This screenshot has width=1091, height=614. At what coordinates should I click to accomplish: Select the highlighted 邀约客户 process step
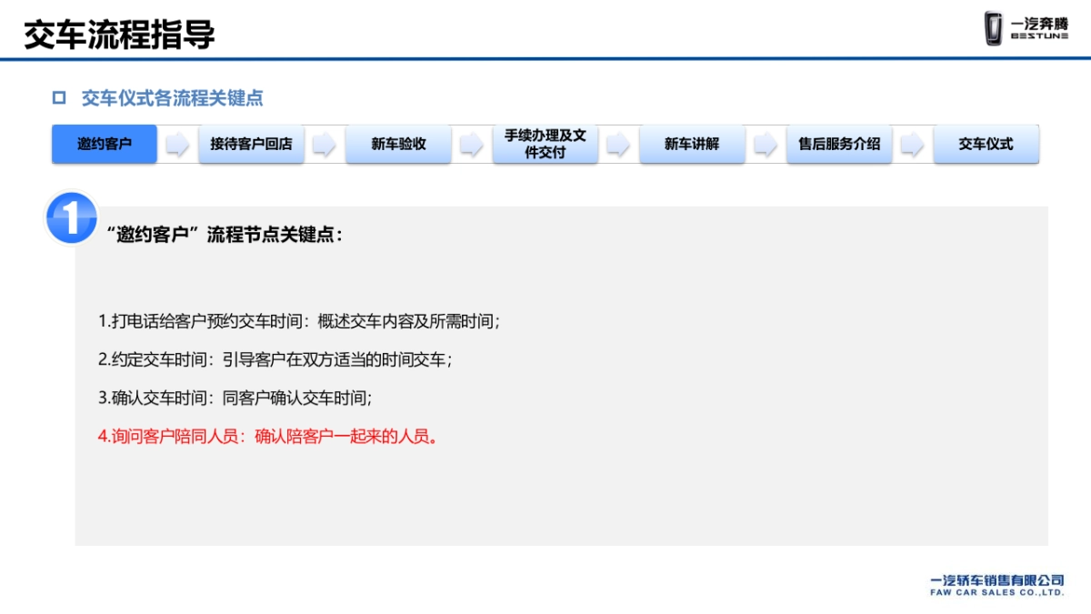(102, 144)
